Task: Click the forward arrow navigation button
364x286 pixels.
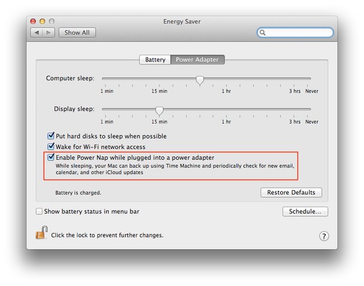Action: click(x=49, y=32)
